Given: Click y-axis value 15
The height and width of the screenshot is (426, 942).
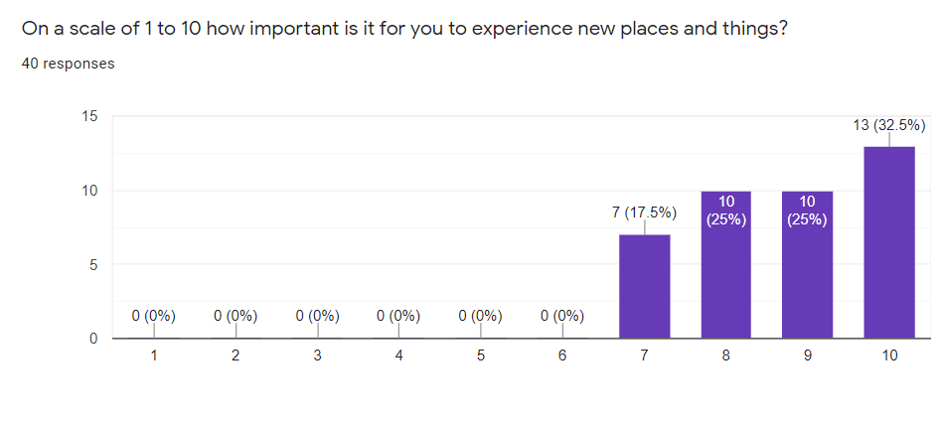Looking at the screenshot, I should click(x=90, y=116).
